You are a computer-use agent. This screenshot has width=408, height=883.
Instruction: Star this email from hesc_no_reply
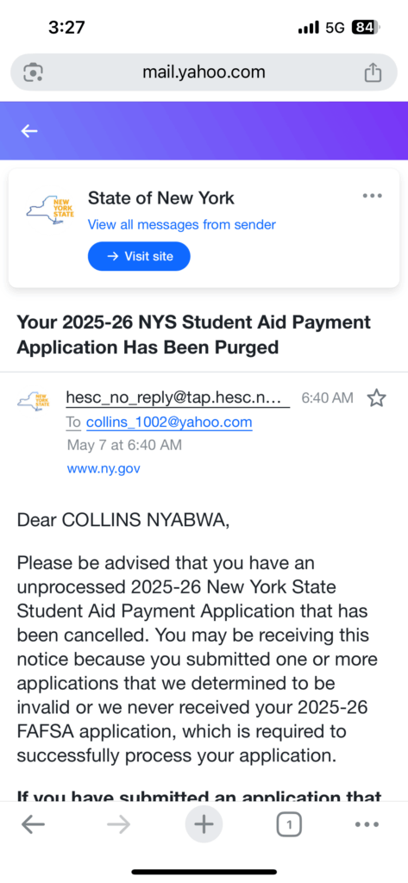point(376,398)
